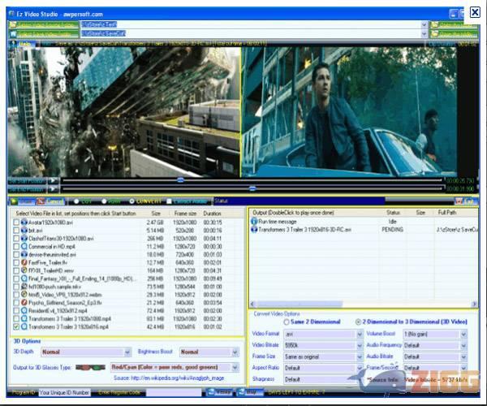Screen dimensions: 487x406
Task: Check the box for Commercial in HD.mp4
Action: point(16,247)
